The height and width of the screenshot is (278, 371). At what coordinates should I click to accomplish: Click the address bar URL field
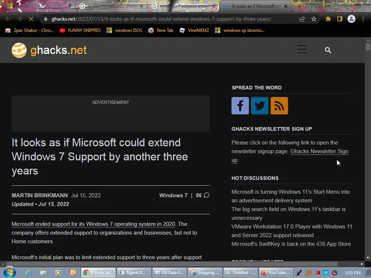pos(161,19)
